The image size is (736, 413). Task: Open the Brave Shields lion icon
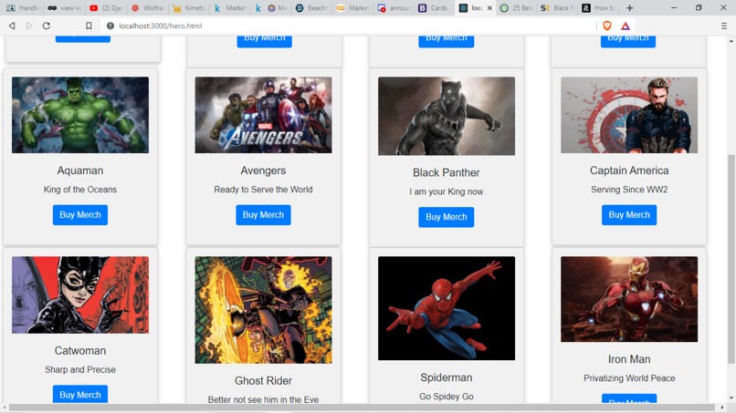tap(607, 26)
